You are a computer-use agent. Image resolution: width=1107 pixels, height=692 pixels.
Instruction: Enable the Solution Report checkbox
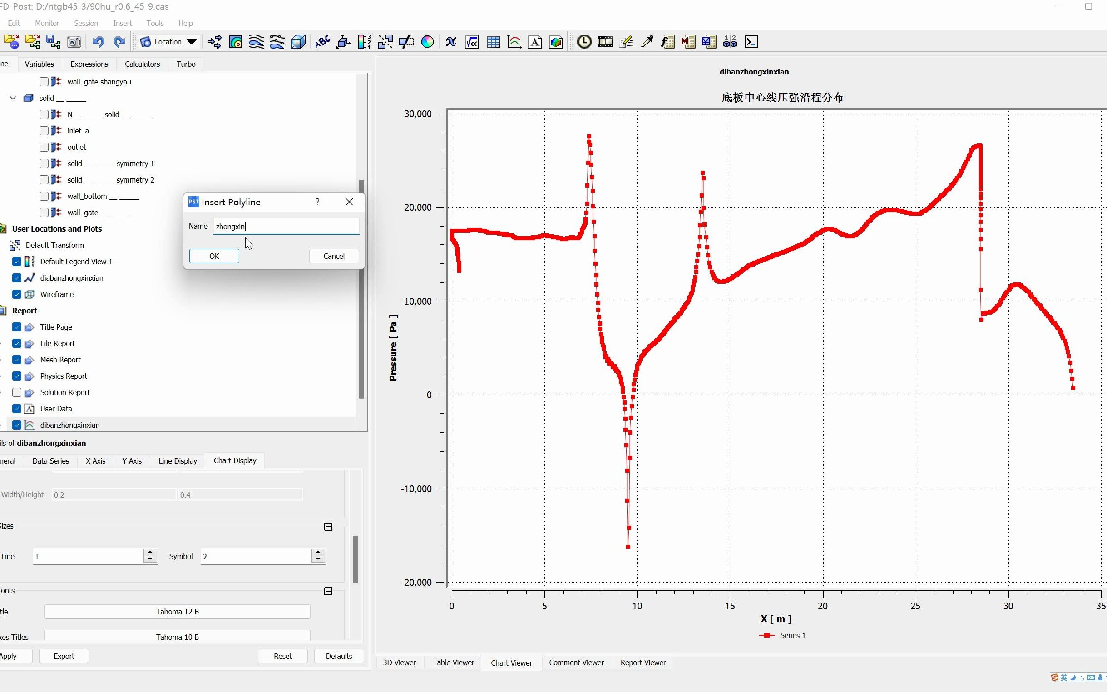point(17,392)
